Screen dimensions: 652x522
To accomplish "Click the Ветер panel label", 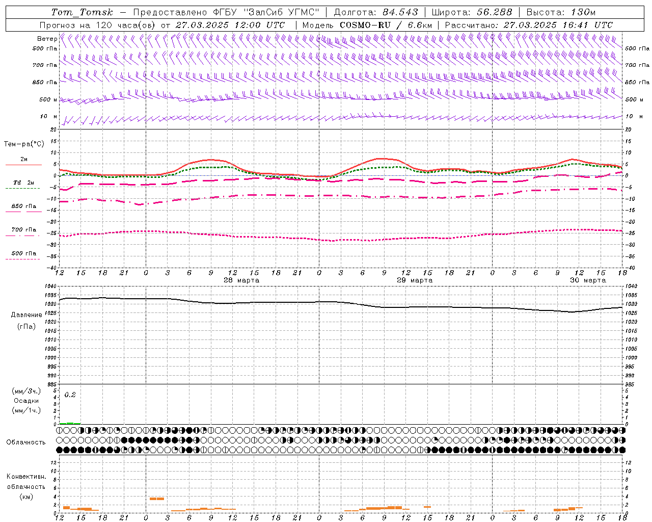I will point(47,39).
